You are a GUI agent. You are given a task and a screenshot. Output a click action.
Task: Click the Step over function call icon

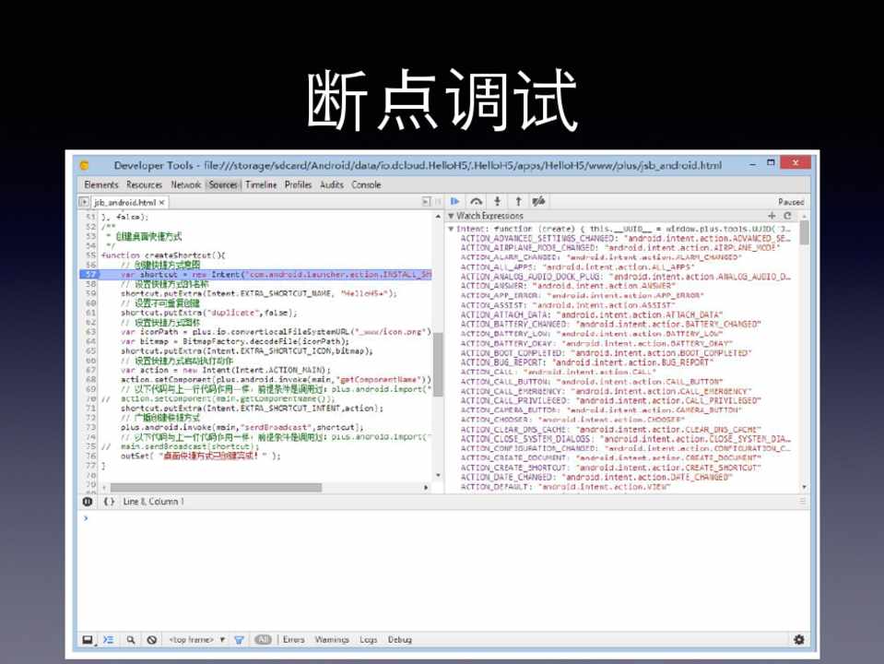tap(476, 201)
